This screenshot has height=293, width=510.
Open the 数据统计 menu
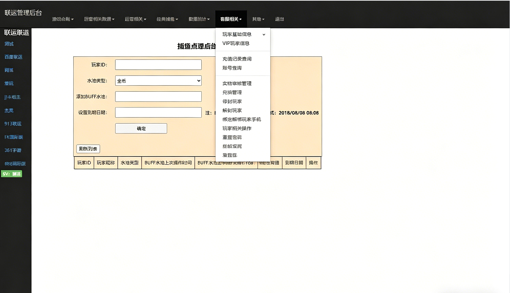199,19
